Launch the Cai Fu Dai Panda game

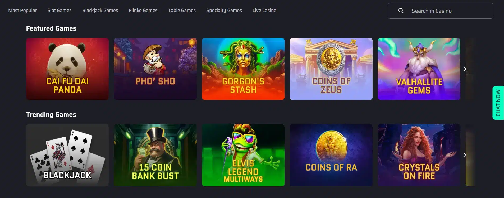(x=67, y=69)
